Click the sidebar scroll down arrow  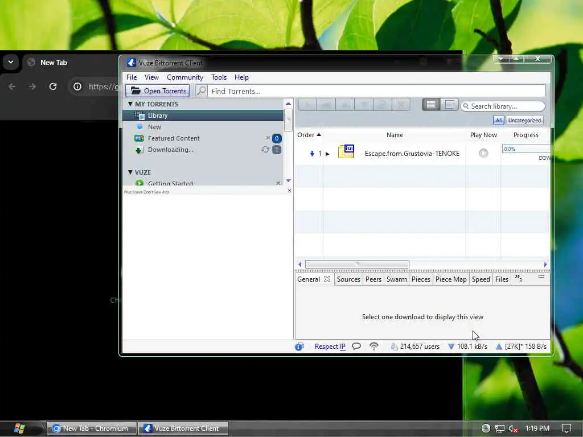288,180
